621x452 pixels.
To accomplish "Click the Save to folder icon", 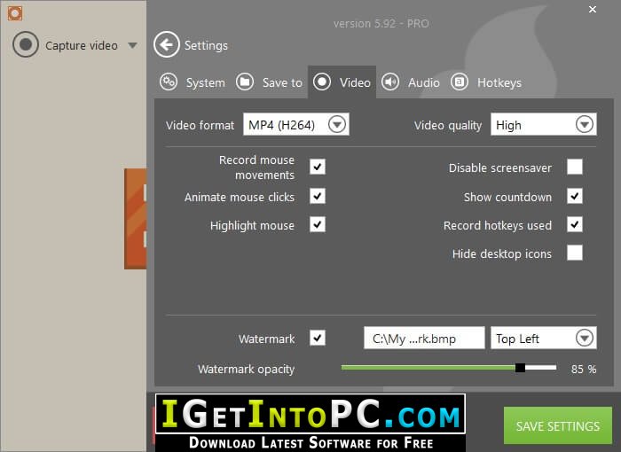I will 245,82.
